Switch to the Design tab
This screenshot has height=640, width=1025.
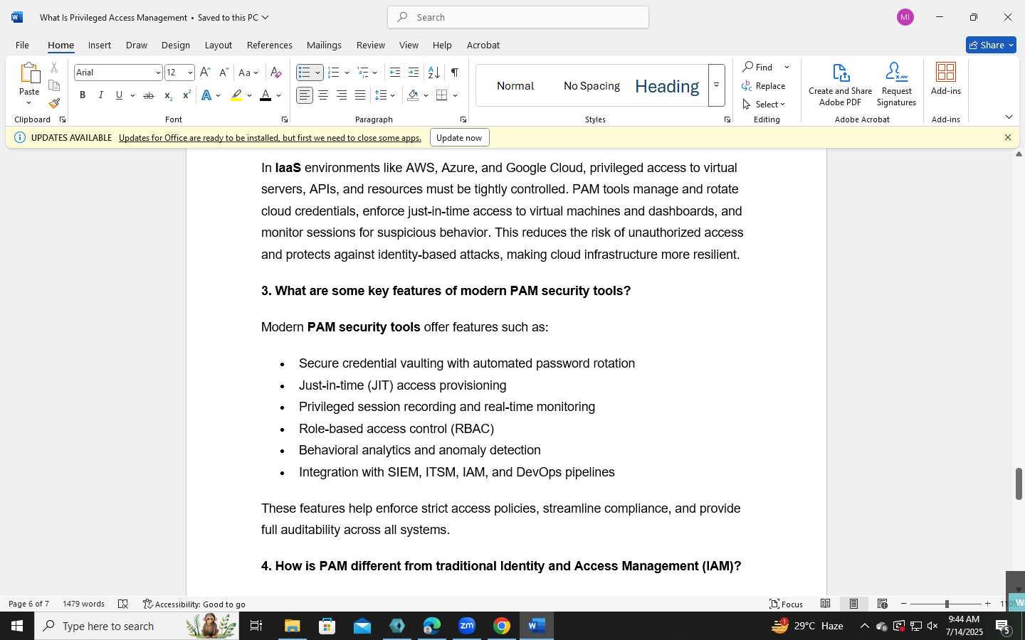tap(175, 45)
